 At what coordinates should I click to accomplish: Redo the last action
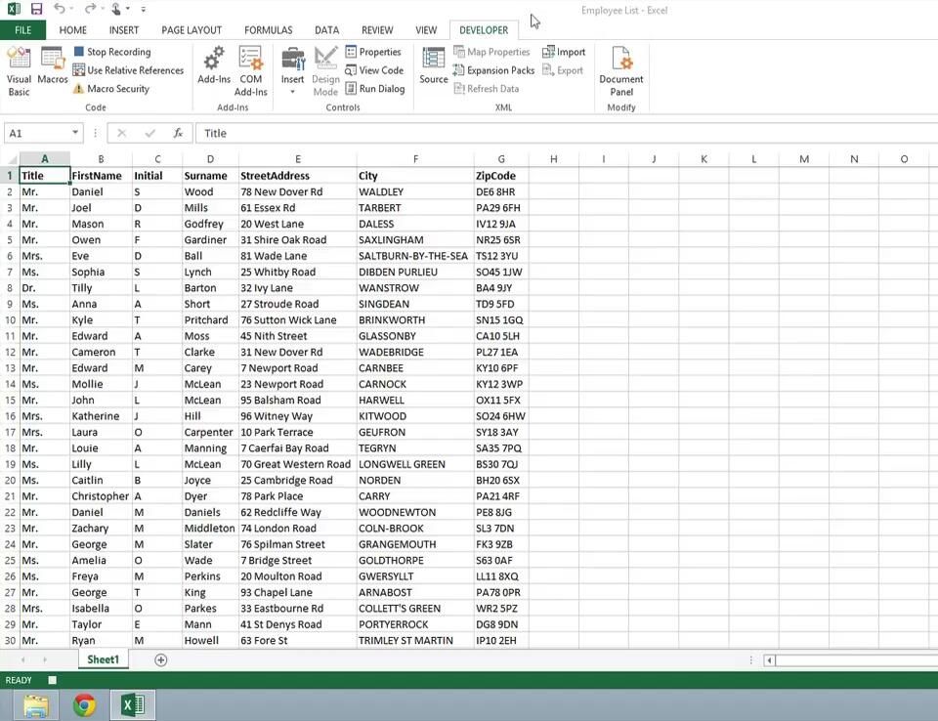point(89,9)
